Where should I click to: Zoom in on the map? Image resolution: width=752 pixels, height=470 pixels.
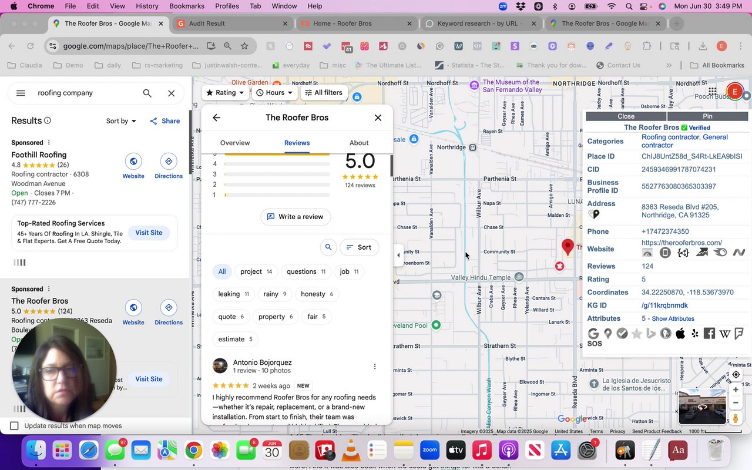[735, 390]
